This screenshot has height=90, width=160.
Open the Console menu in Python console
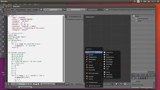click(13, 87)
